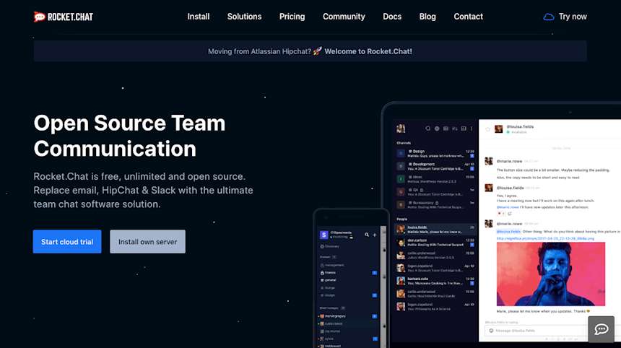Viewport: 621px width, 348px height.
Task: Click the create new icon in laptop sidebar
Action: point(464,129)
